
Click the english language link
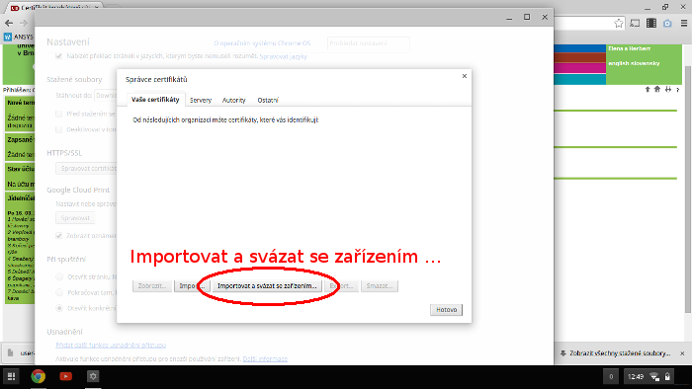[x=618, y=63]
